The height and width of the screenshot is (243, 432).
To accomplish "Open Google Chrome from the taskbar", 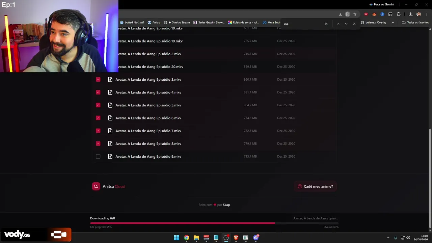I will (186, 238).
